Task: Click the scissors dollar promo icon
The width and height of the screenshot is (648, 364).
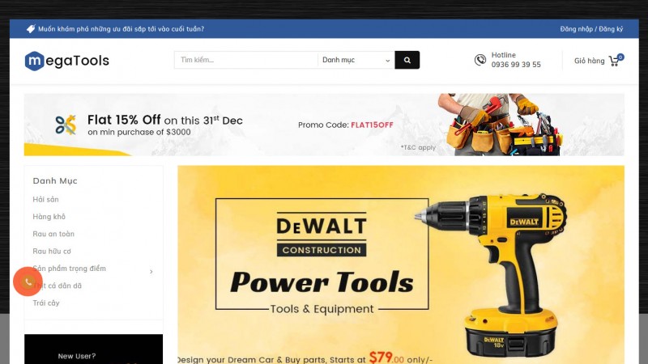Action: point(66,125)
